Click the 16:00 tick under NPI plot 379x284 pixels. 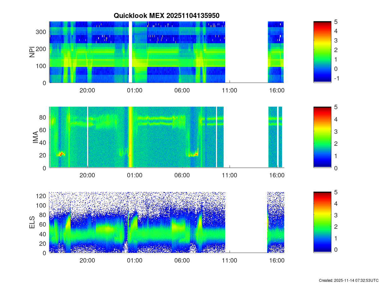[277, 90]
